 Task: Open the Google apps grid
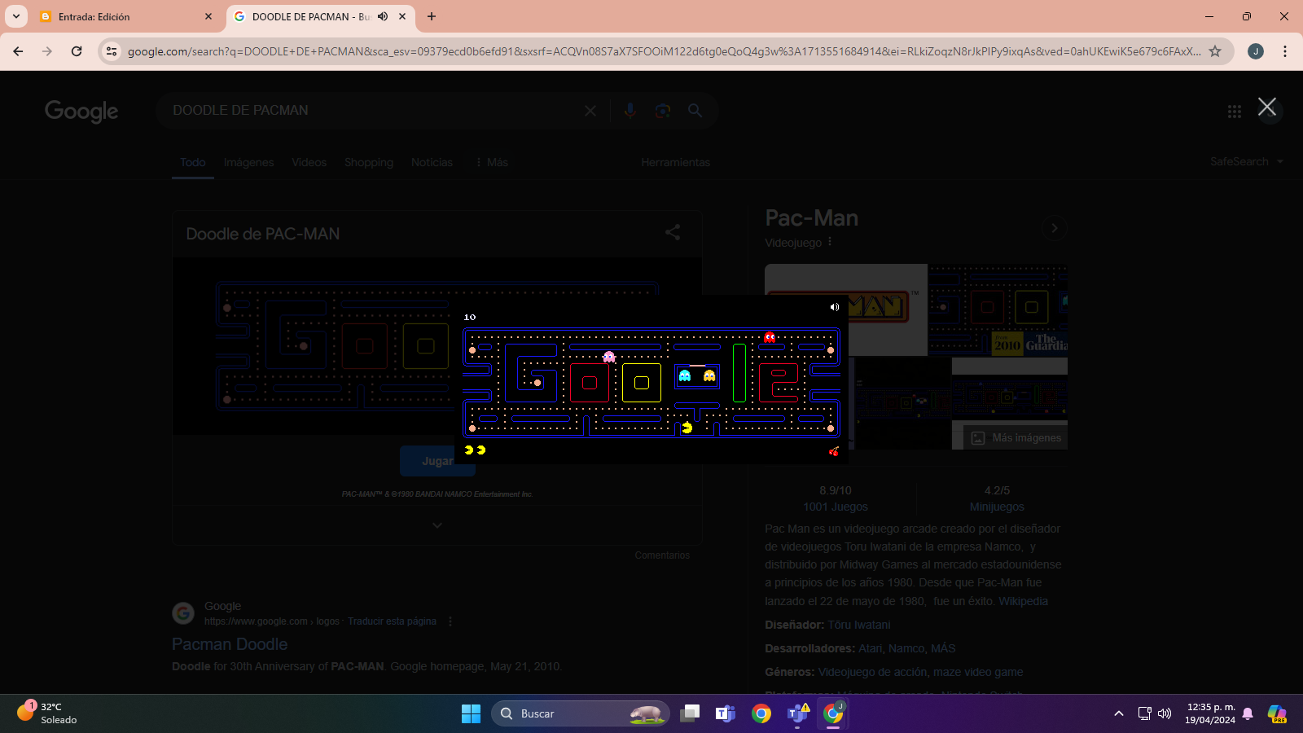pos(1235,112)
